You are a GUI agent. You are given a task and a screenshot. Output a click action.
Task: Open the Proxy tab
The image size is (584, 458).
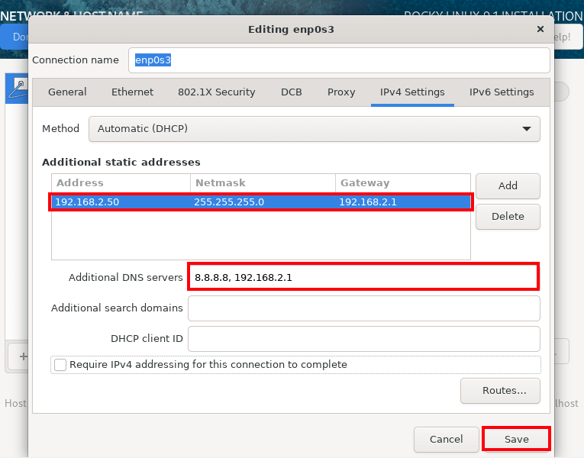[341, 92]
